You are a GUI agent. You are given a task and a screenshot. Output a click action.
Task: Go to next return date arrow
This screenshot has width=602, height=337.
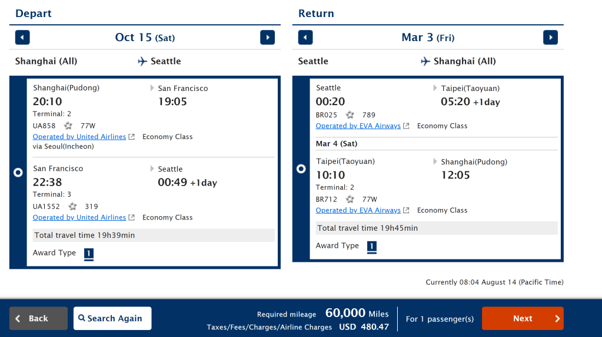pyautogui.click(x=550, y=38)
